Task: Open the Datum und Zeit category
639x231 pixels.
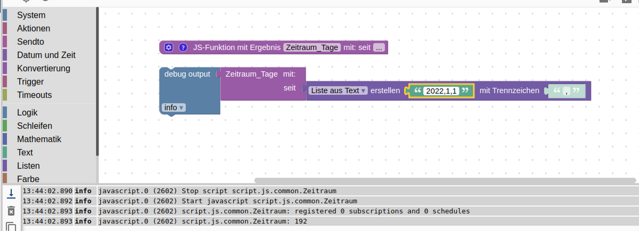Action: 46,55
